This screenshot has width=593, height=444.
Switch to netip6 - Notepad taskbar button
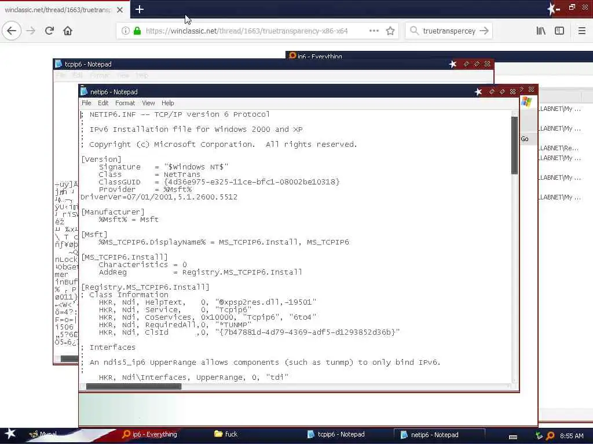click(439, 435)
